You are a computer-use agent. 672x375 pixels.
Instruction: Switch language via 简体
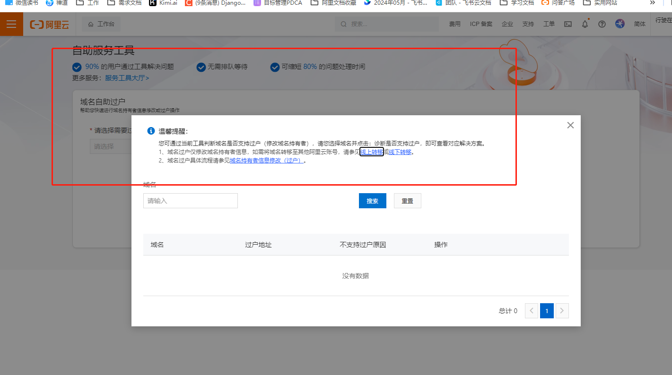640,24
